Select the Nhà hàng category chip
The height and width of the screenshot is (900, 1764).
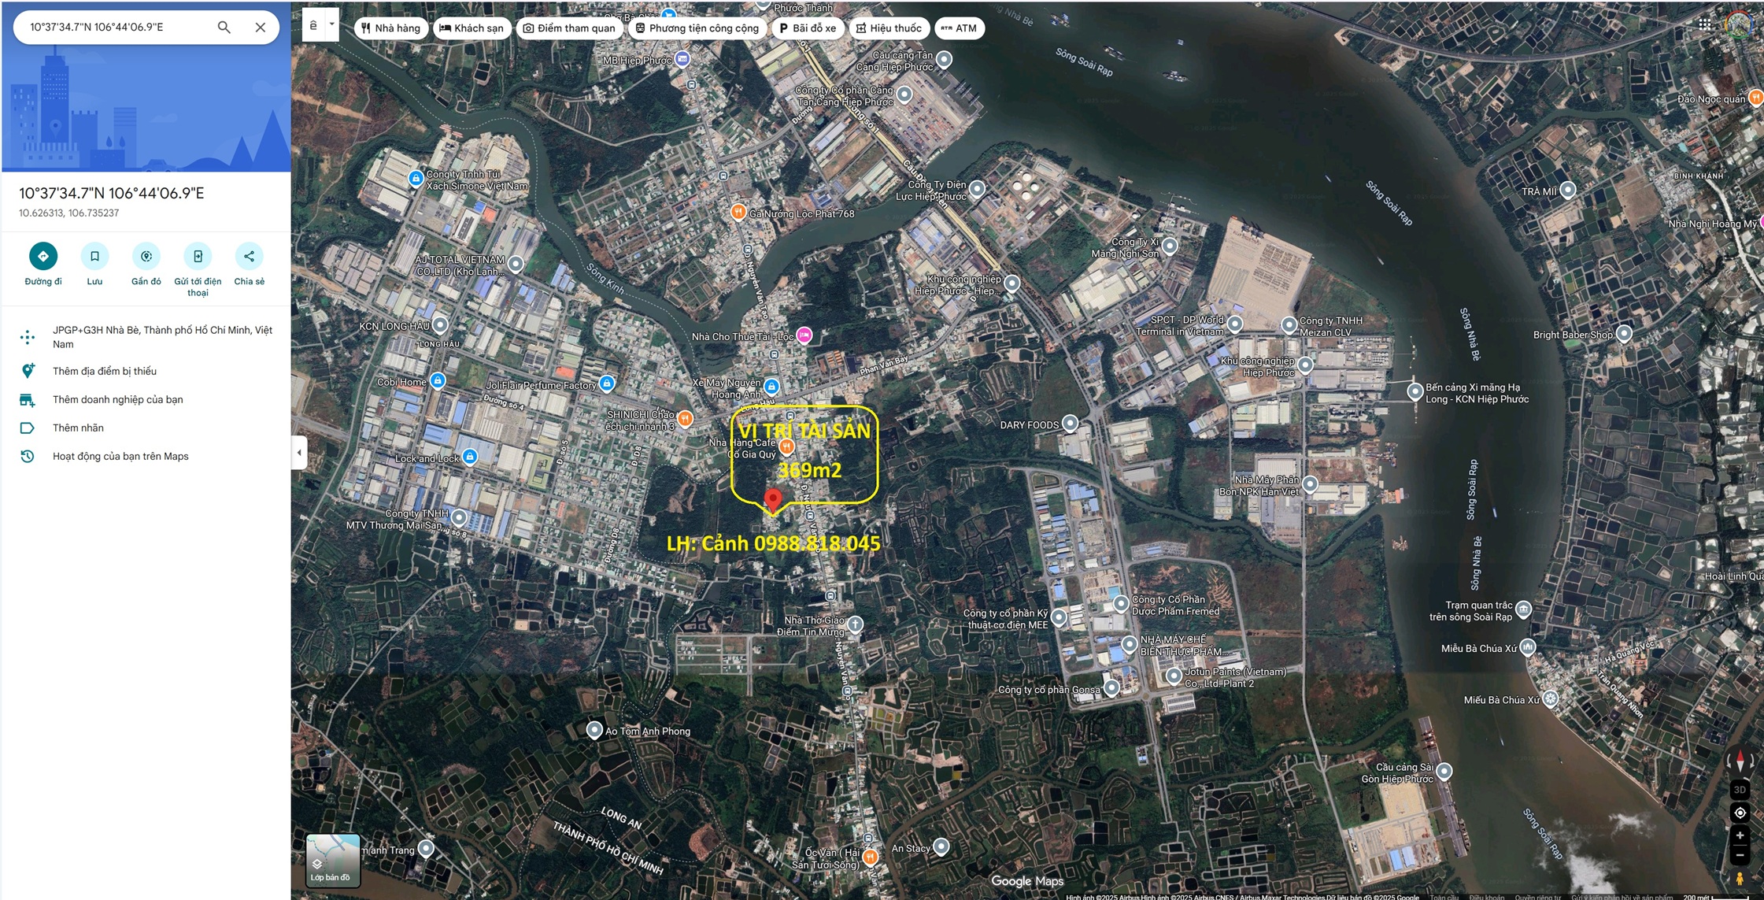click(391, 28)
